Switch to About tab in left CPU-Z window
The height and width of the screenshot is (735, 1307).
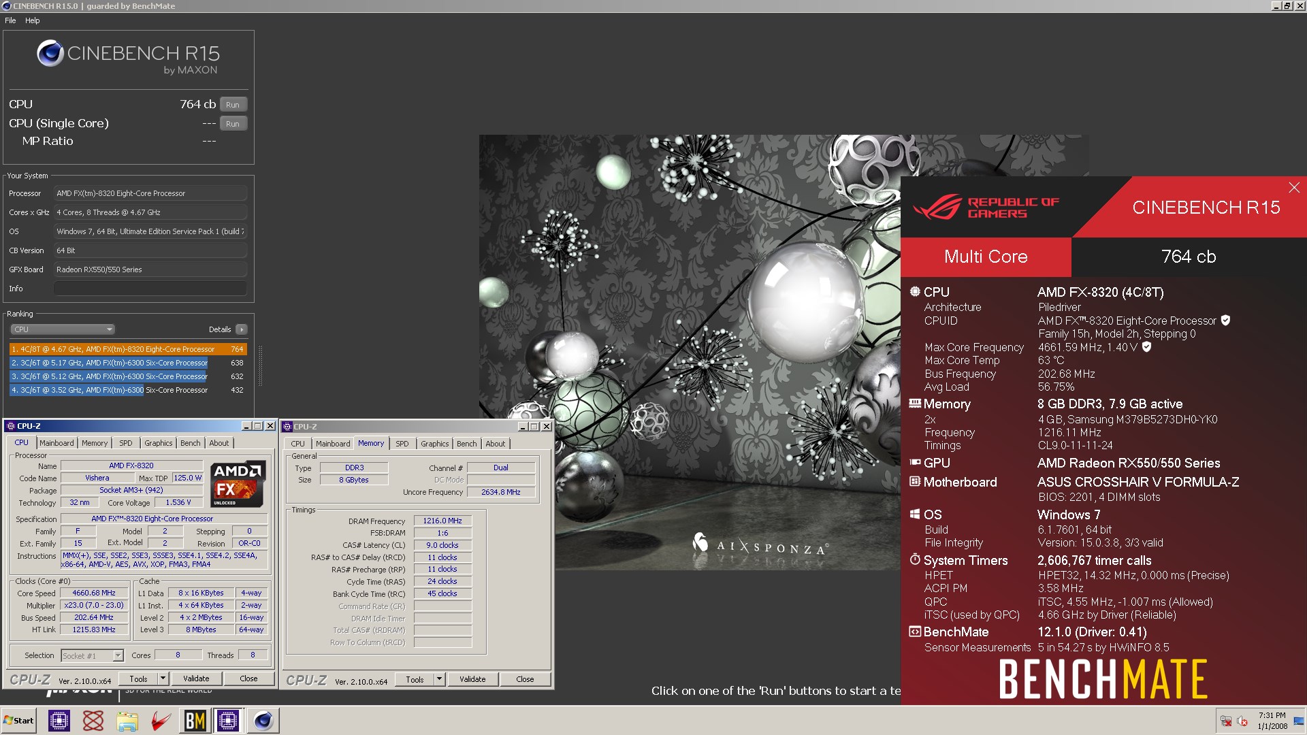(x=219, y=443)
